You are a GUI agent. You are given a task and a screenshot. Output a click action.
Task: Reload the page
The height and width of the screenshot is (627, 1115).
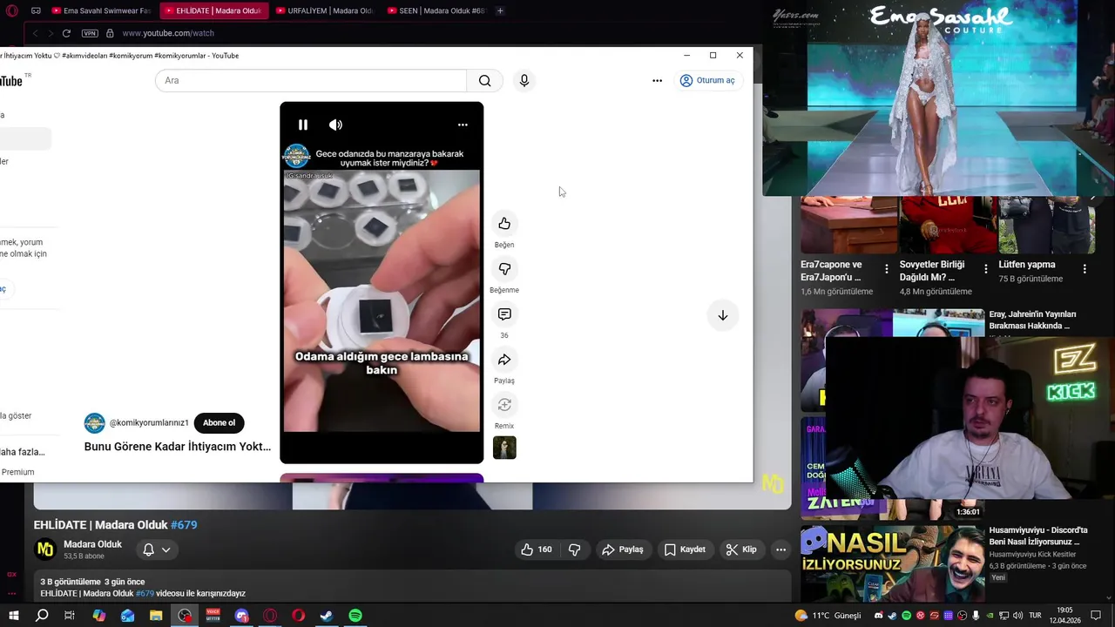click(x=66, y=33)
